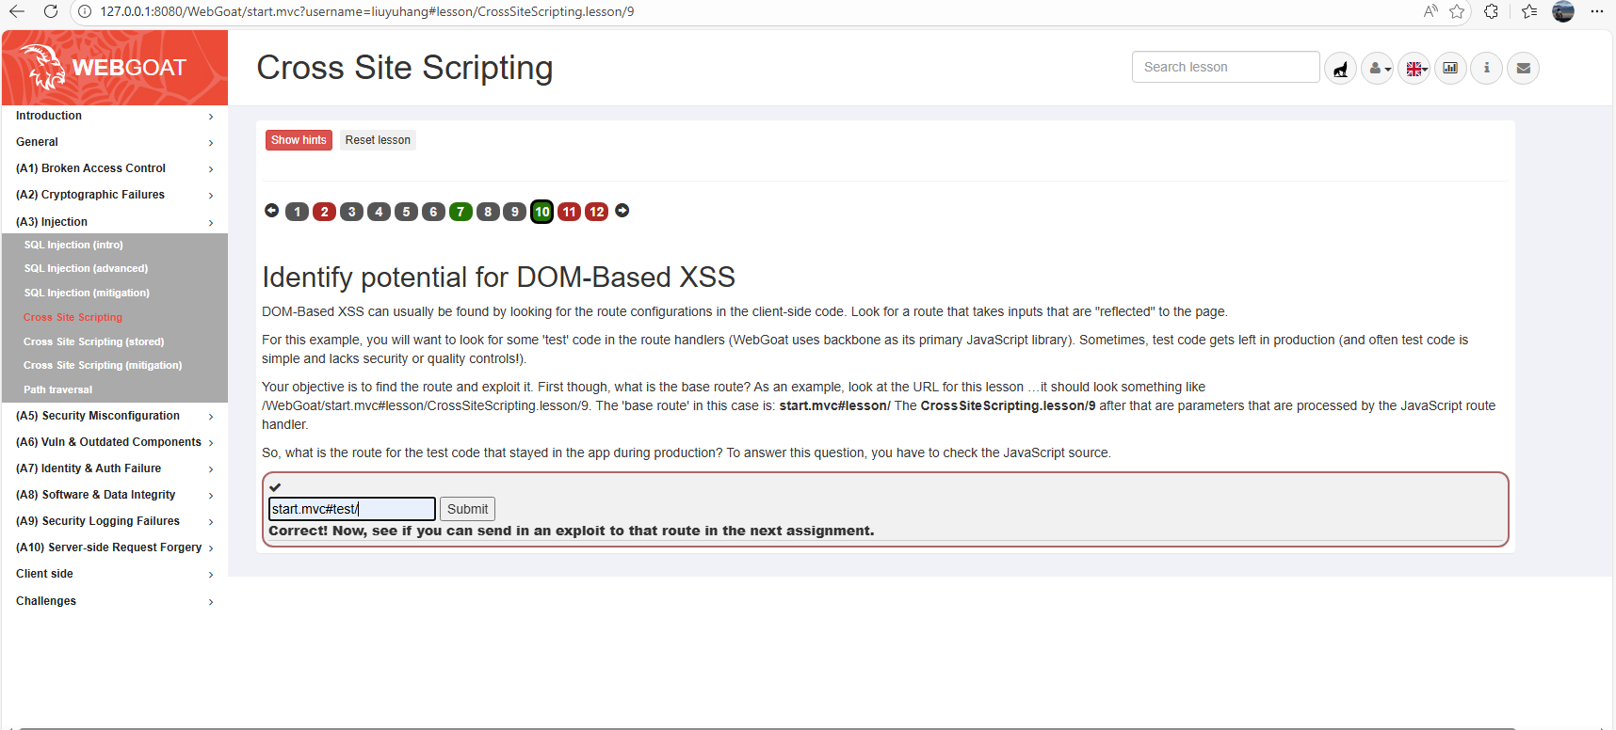Toggle read aloud icon in address bar
The height and width of the screenshot is (730, 1616).
(1430, 11)
